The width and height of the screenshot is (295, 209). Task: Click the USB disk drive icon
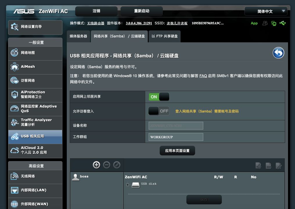pyautogui.click(x=136, y=185)
